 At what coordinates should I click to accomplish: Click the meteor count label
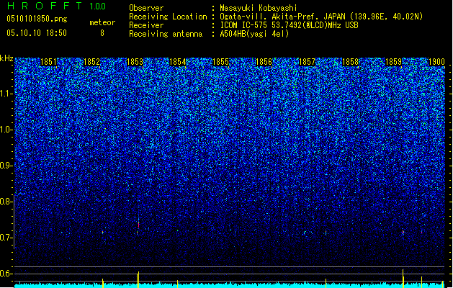point(102,22)
